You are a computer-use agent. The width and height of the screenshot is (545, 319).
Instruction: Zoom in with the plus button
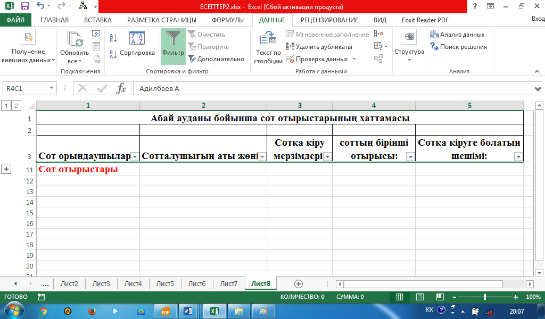516,297
